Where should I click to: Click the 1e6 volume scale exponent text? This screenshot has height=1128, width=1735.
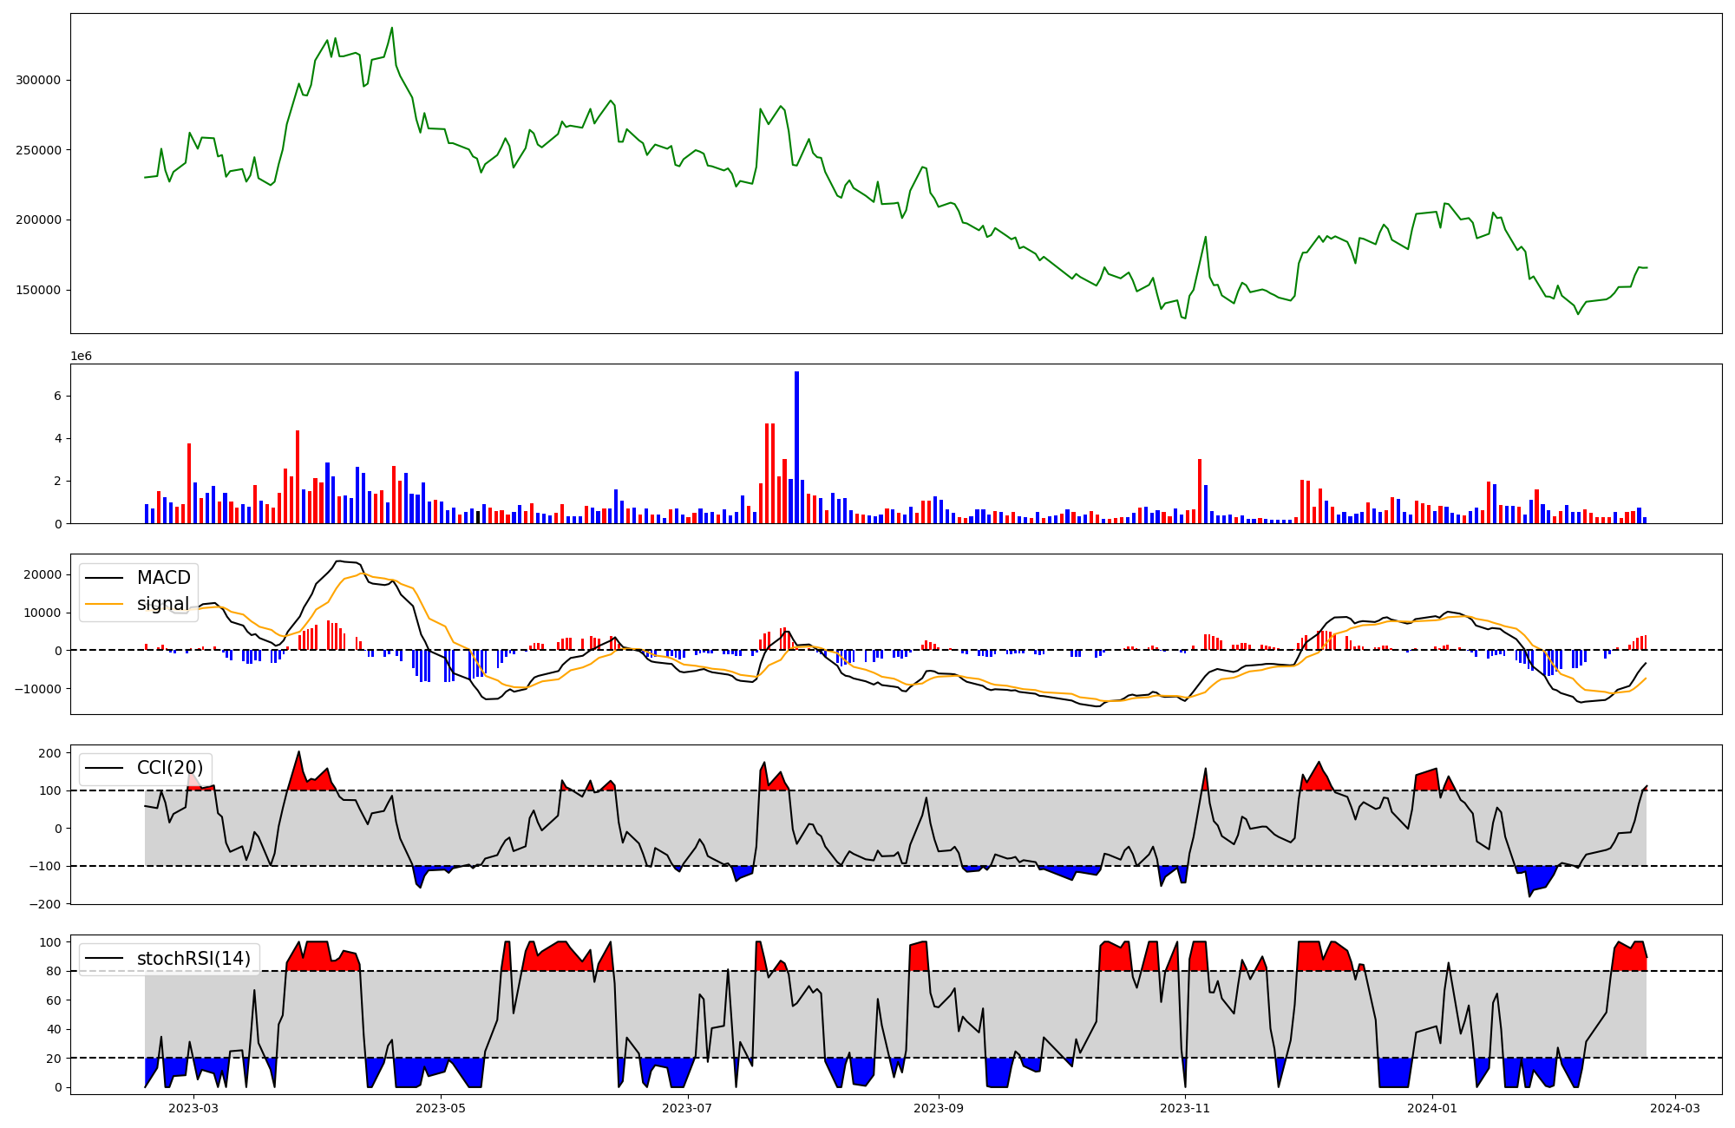tap(81, 357)
